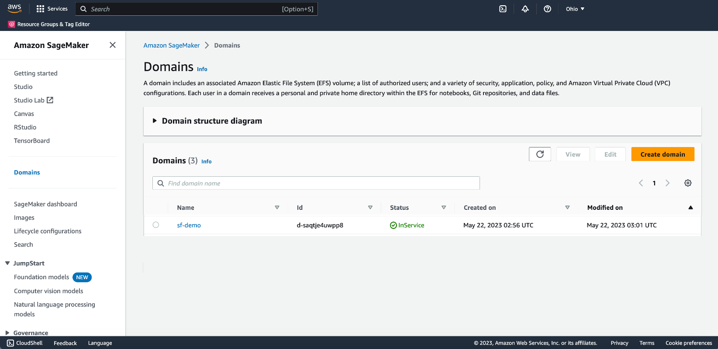The image size is (718, 349).
Task: Go to previous page of domains
Action: [641, 183]
